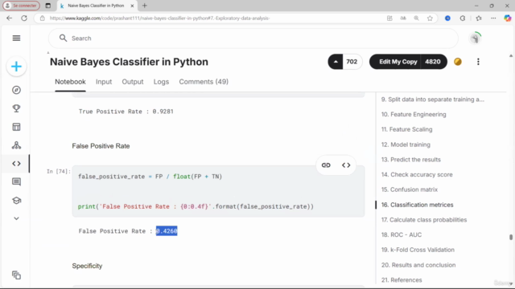Image resolution: width=515 pixels, height=289 pixels.
Task: Open a new browser tab
Action: [x=145, y=6]
